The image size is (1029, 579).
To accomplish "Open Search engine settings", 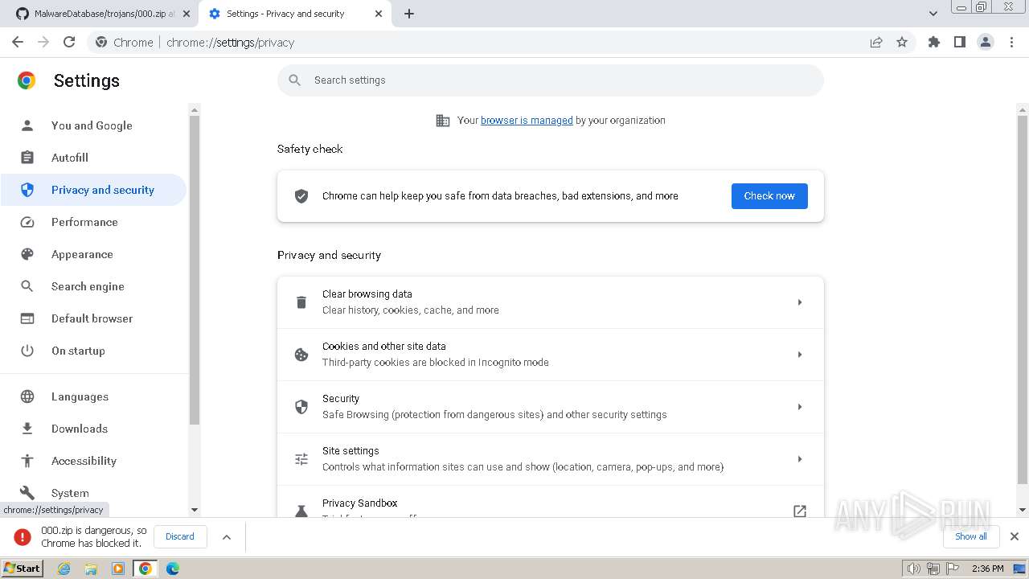I will click(x=93, y=286).
